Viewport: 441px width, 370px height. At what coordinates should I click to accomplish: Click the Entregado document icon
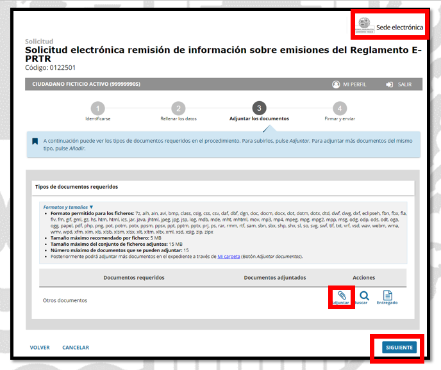point(387,295)
